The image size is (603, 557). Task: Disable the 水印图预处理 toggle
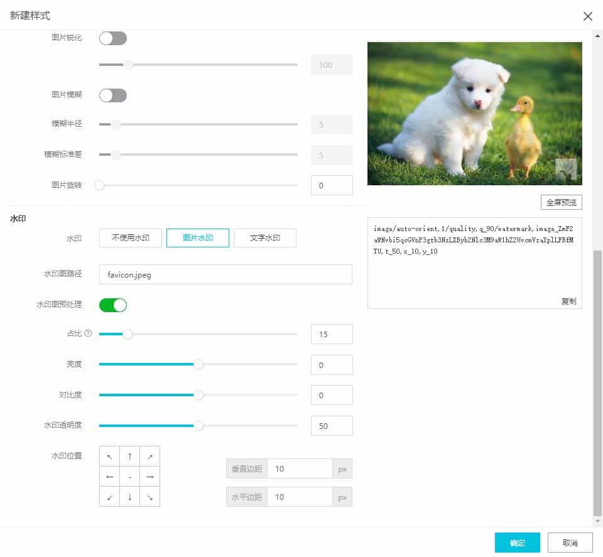coord(113,305)
